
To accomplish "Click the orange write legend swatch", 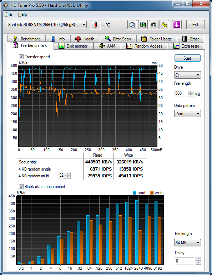I will (x=152, y=193).
